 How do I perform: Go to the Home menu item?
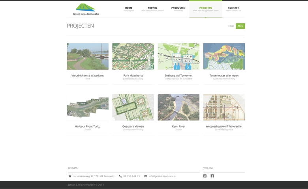point(129,9)
